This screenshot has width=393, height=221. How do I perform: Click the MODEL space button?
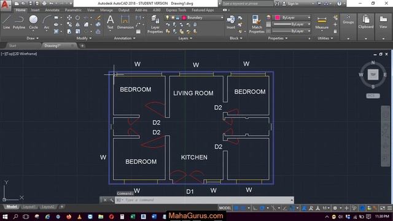(x=225, y=208)
